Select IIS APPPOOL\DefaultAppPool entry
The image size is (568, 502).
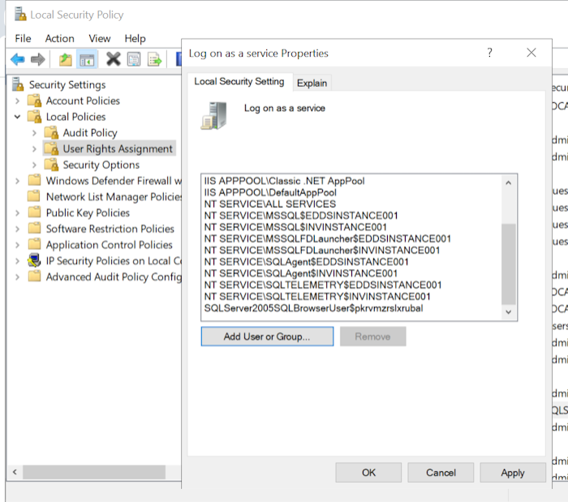tap(270, 192)
